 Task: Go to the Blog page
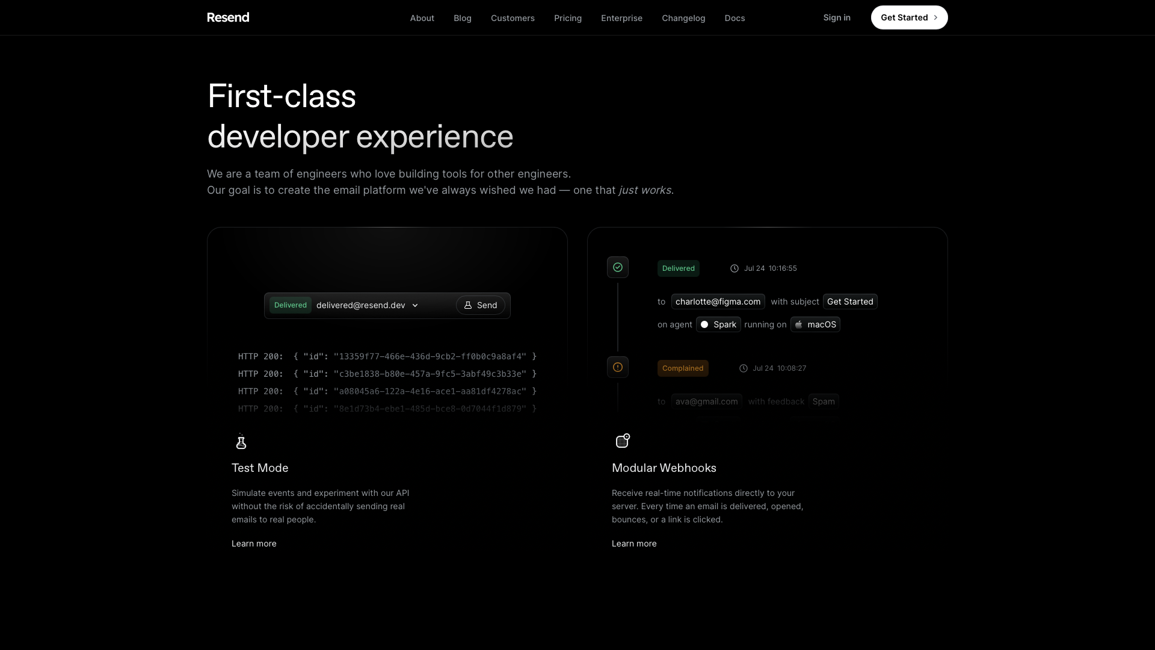463,18
